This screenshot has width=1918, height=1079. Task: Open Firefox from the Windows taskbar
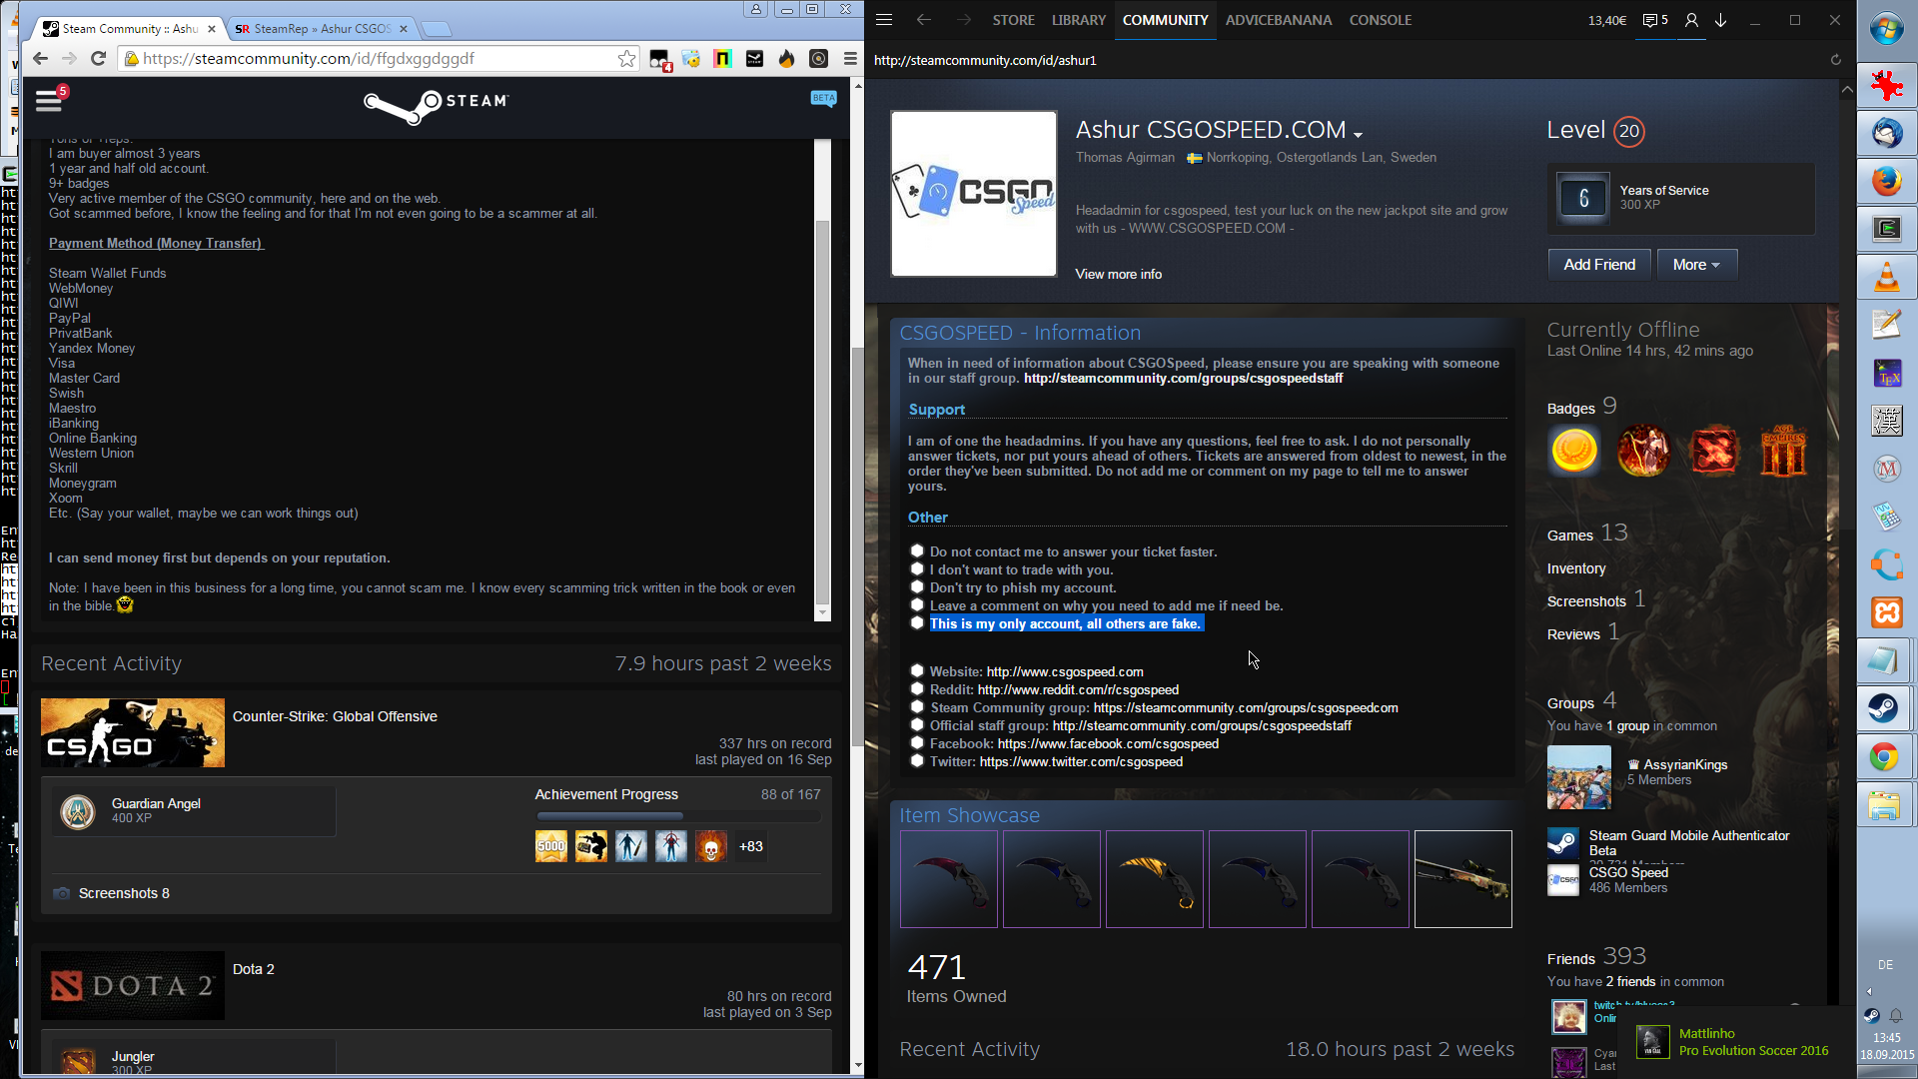coord(1886,182)
